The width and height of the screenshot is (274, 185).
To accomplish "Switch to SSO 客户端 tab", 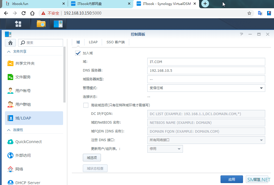I will (115, 42).
